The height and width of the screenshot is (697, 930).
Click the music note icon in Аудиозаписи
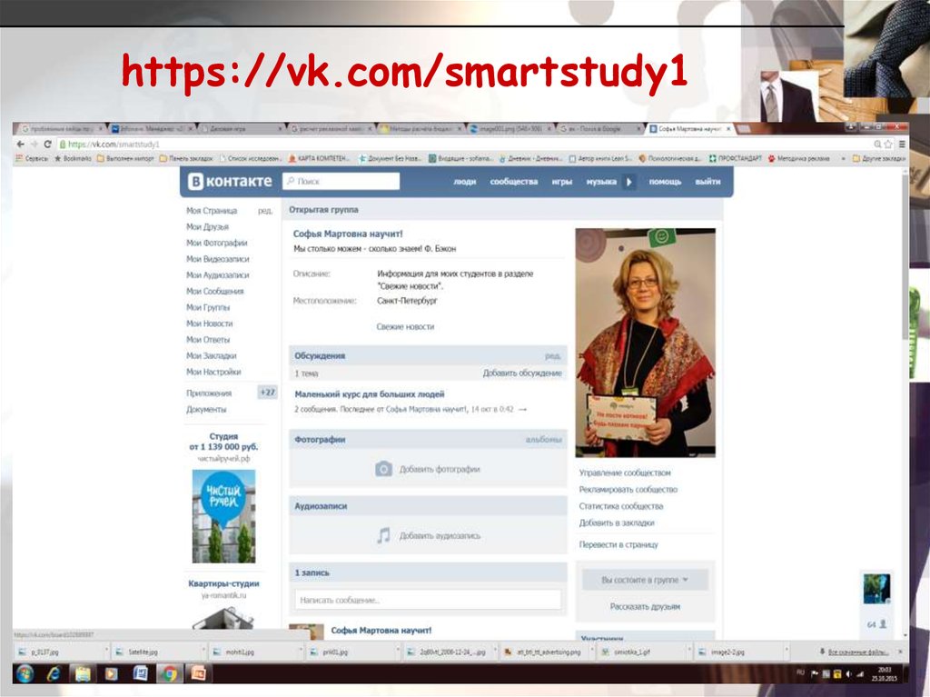(384, 535)
